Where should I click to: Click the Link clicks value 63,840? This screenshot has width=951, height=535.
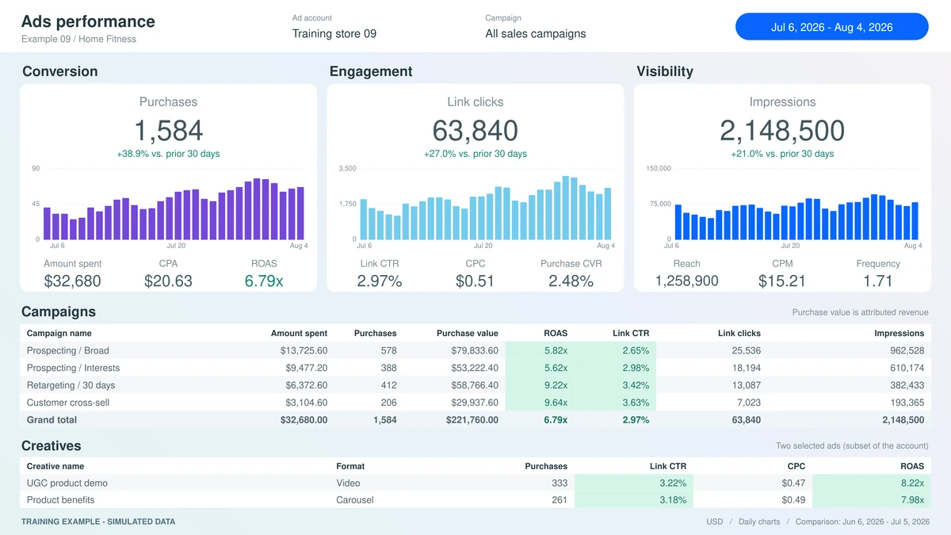click(x=475, y=131)
